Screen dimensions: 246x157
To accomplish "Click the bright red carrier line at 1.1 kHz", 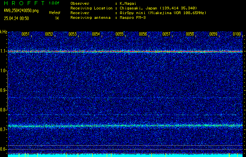I will (125, 51).
